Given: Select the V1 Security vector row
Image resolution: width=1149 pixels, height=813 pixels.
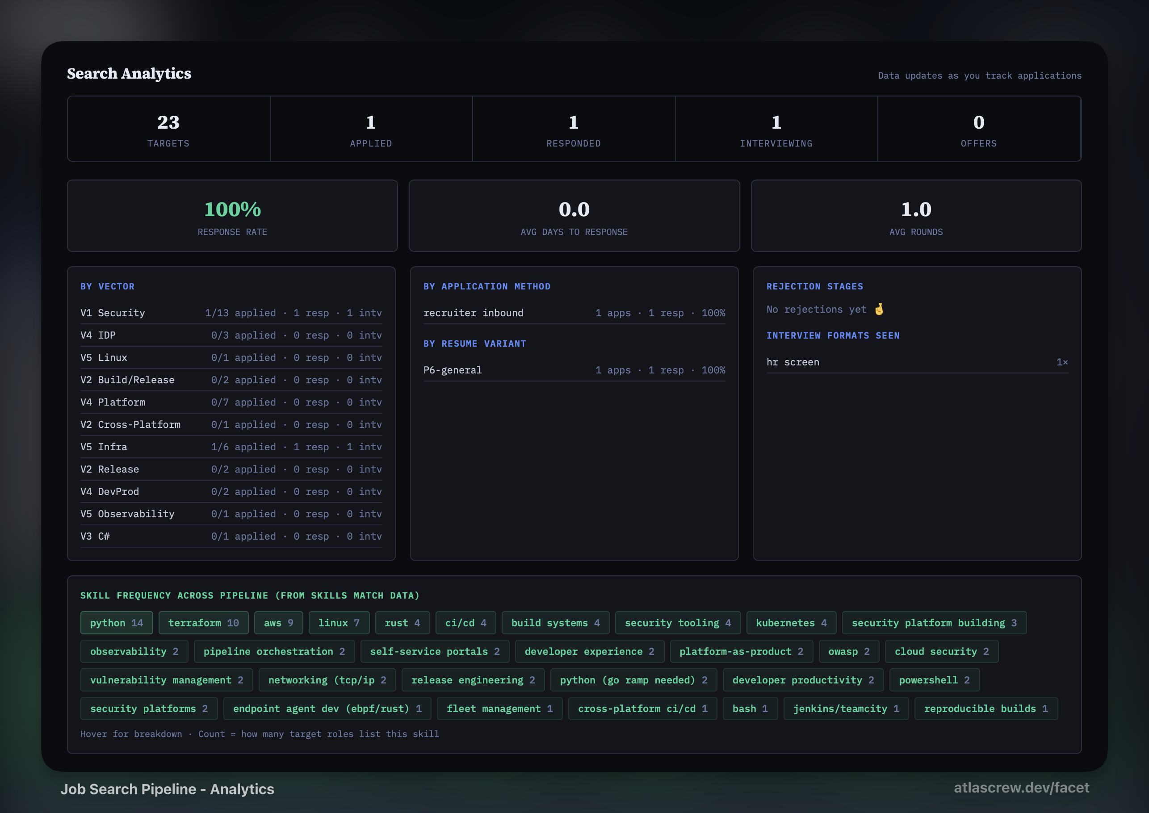Looking at the screenshot, I should pos(231,312).
